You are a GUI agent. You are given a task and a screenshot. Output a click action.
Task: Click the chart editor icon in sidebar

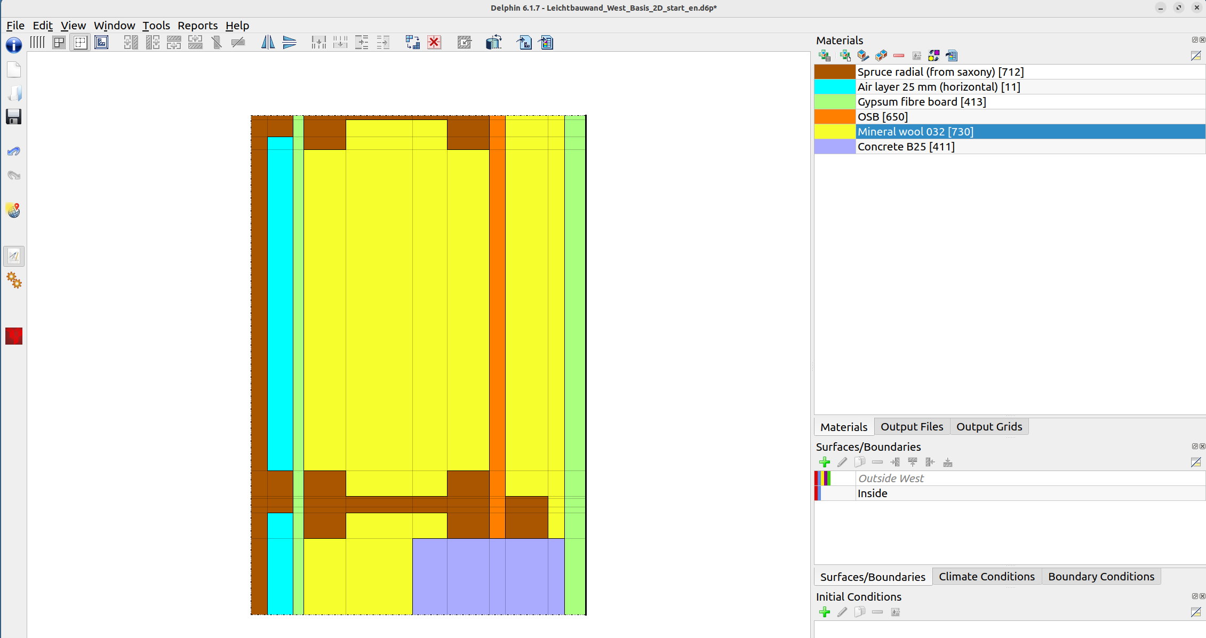pos(14,257)
